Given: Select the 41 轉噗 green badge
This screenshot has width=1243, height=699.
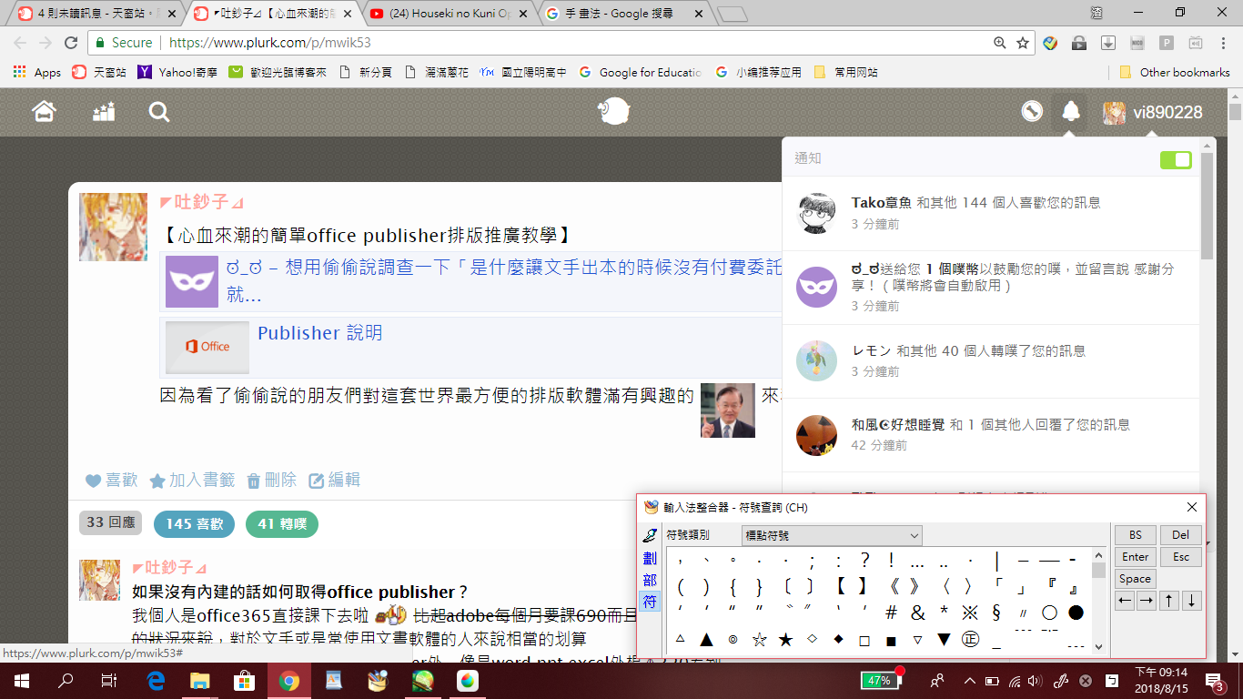Looking at the screenshot, I should [x=281, y=524].
